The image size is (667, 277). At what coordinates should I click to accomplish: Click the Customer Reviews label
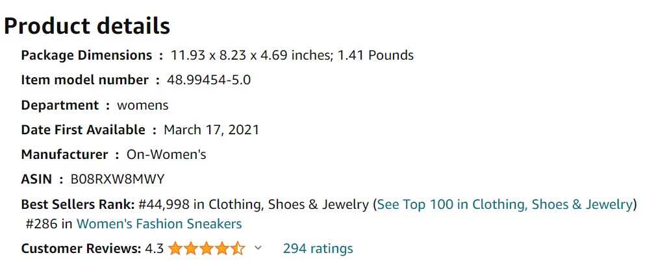[81, 248]
